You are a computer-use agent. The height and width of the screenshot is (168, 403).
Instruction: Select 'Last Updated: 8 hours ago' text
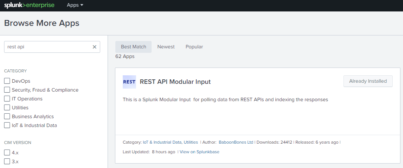pos(149,152)
